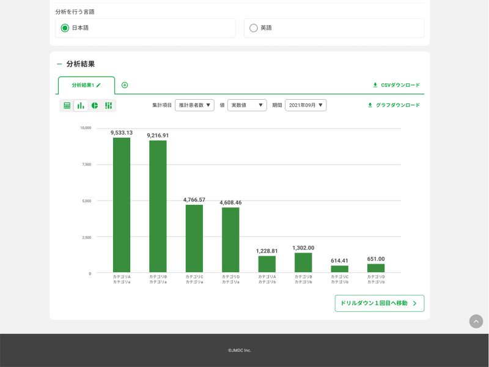This screenshot has height=367, width=489.
Task: Select the 英語 radio button
Action: point(254,28)
